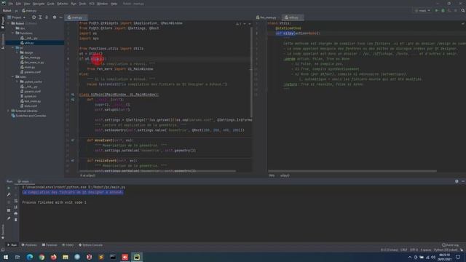
Task: Open the Refactor menu
Action: point(63,4)
